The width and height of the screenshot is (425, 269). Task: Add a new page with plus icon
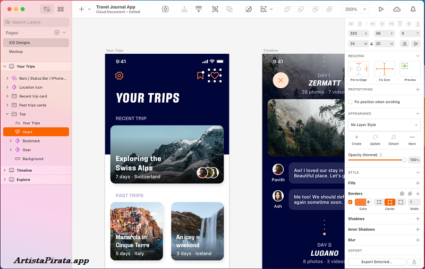[57, 32]
